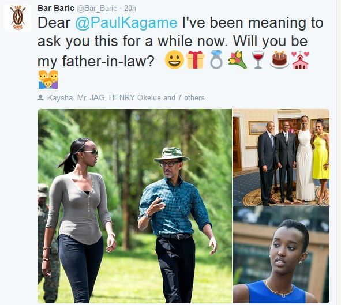Click the Bar Baric profile avatar
The height and width of the screenshot is (305, 341).
coord(18,18)
